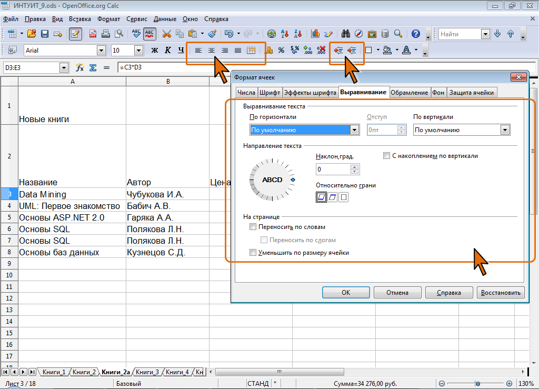Switch to the Обрамление tab
This screenshot has height=389, width=539.
(x=409, y=93)
